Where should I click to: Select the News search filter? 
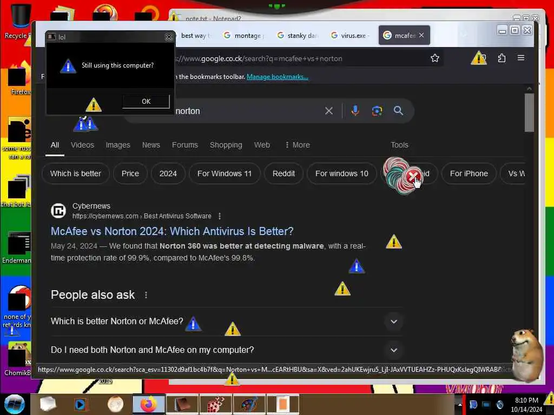click(x=151, y=145)
